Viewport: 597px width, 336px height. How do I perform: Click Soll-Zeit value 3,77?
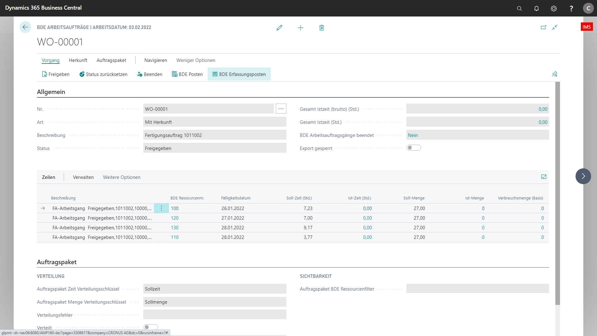tap(308, 237)
